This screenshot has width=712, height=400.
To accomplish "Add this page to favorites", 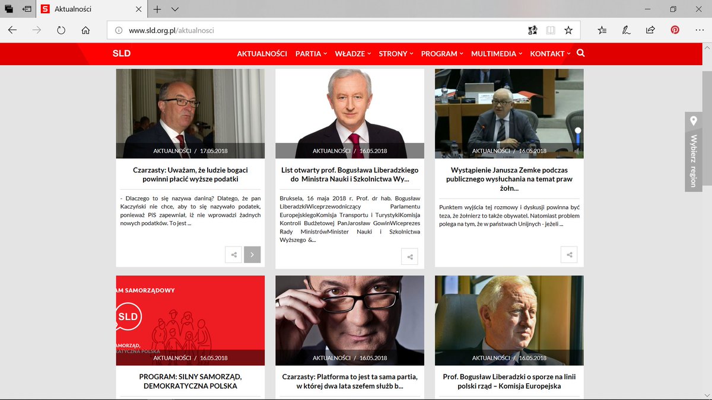I will [568, 29].
